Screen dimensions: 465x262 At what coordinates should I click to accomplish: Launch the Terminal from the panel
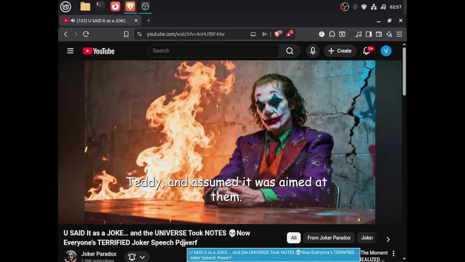coord(100,7)
